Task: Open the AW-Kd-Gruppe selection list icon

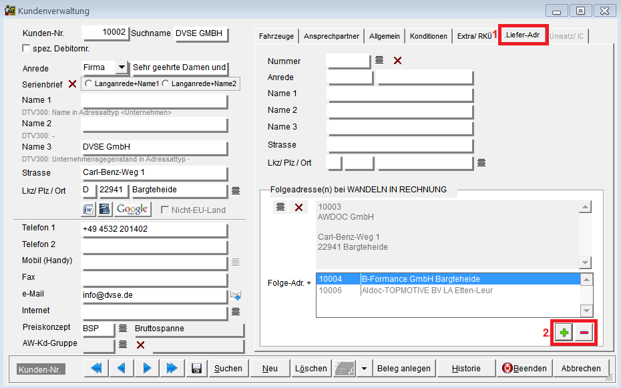Action: point(123,345)
